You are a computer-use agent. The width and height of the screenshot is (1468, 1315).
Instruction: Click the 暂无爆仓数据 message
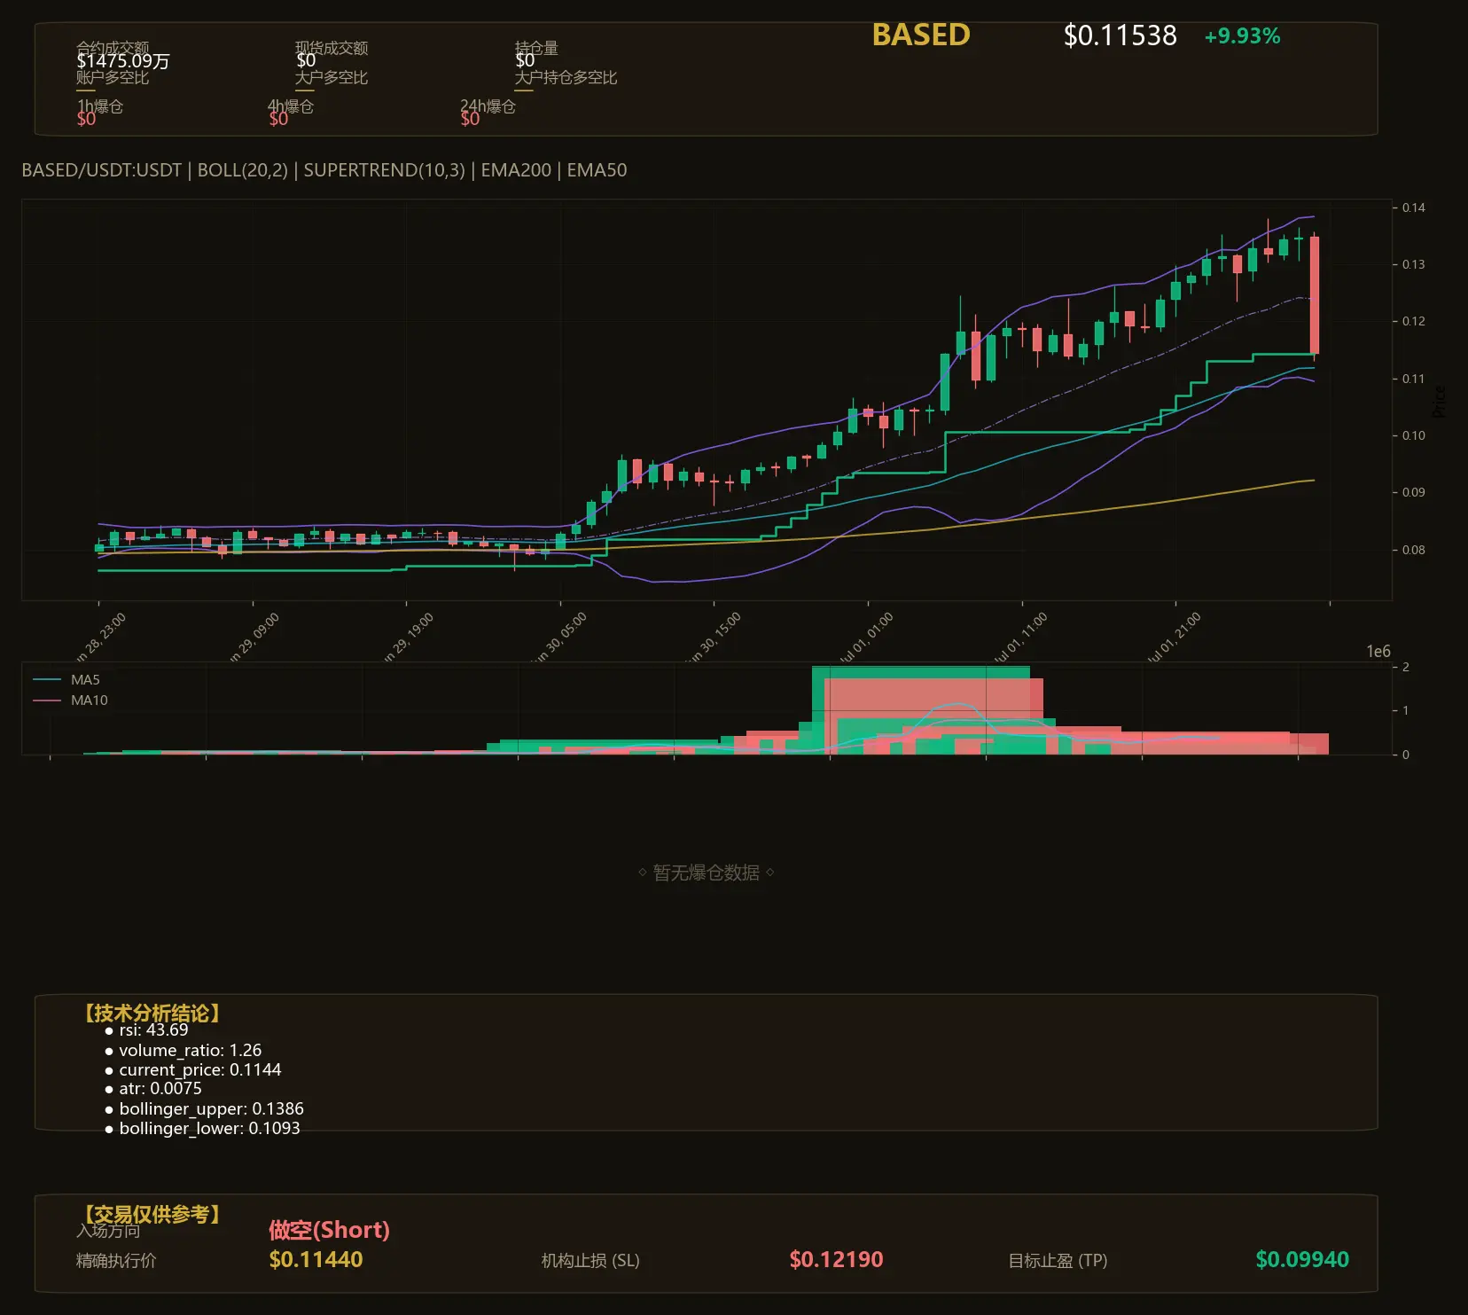click(x=707, y=873)
